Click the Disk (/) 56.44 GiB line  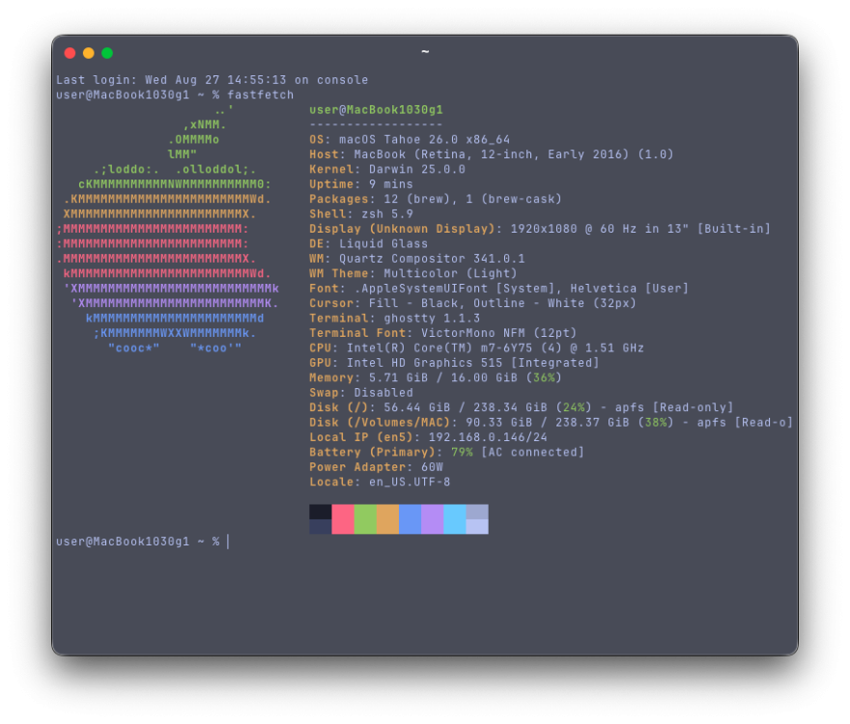(x=522, y=407)
